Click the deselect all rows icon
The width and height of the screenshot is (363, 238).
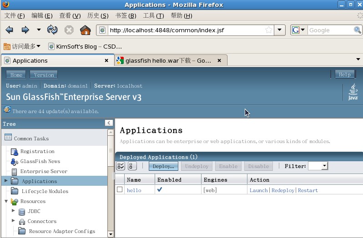(x=132, y=166)
